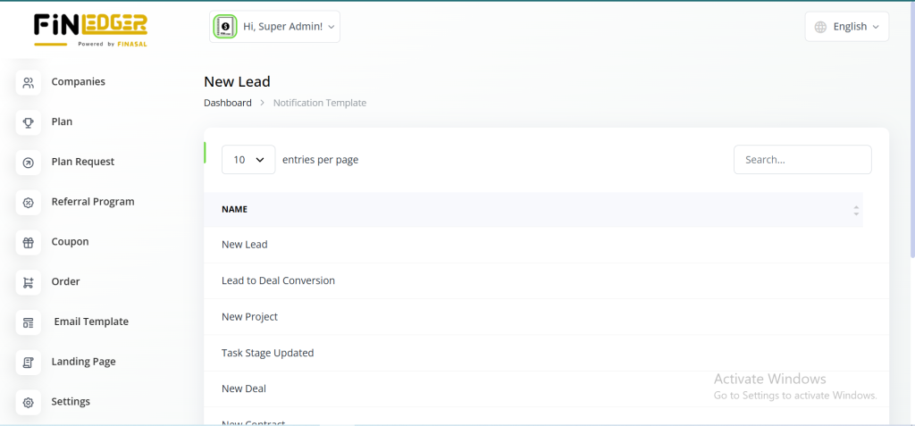This screenshot has height=426, width=915.
Task: Open the New Project notification template
Action: click(249, 316)
